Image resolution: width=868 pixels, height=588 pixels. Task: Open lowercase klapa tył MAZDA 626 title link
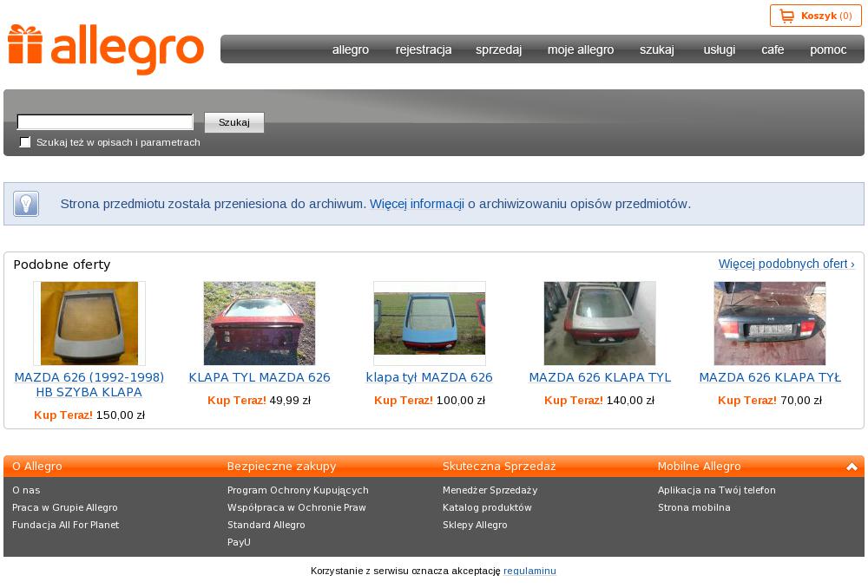click(x=429, y=377)
